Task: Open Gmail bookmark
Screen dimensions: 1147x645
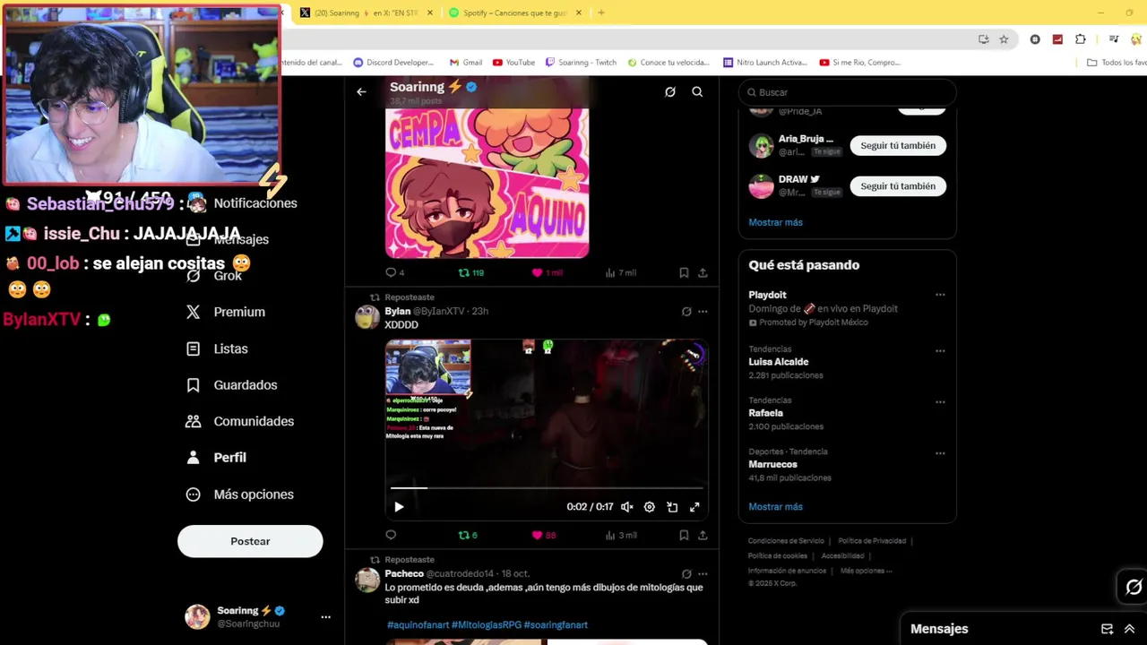Action: 466,63
